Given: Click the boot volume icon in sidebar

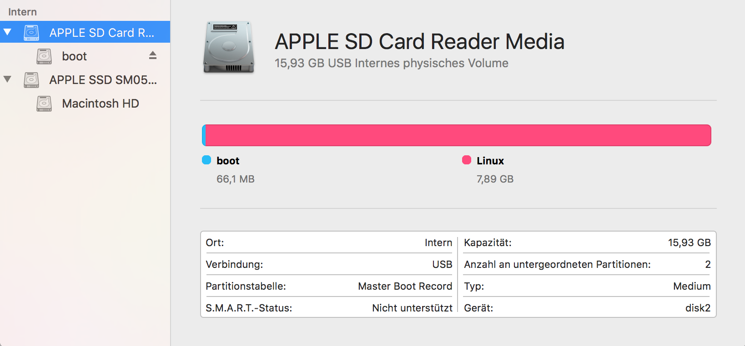Looking at the screenshot, I should tap(44, 56).
